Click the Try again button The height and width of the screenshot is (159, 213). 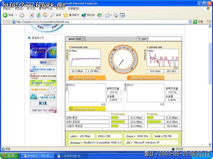pyautogui.click(x=142, y=39)
